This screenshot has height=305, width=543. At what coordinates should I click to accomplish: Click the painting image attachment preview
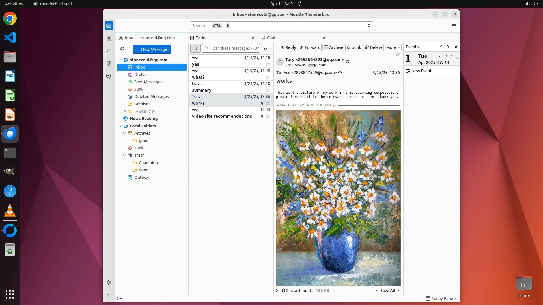tap(338, 198)
